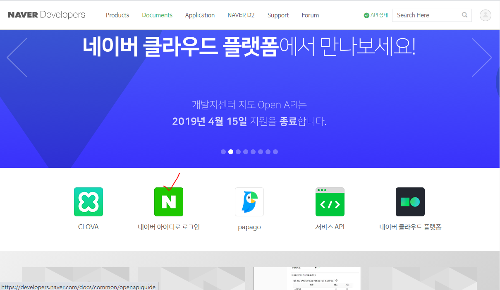This screenshot has height=290, width=500.
Task: Select the last banner pagination dot
Action: (x=275, y=152)
